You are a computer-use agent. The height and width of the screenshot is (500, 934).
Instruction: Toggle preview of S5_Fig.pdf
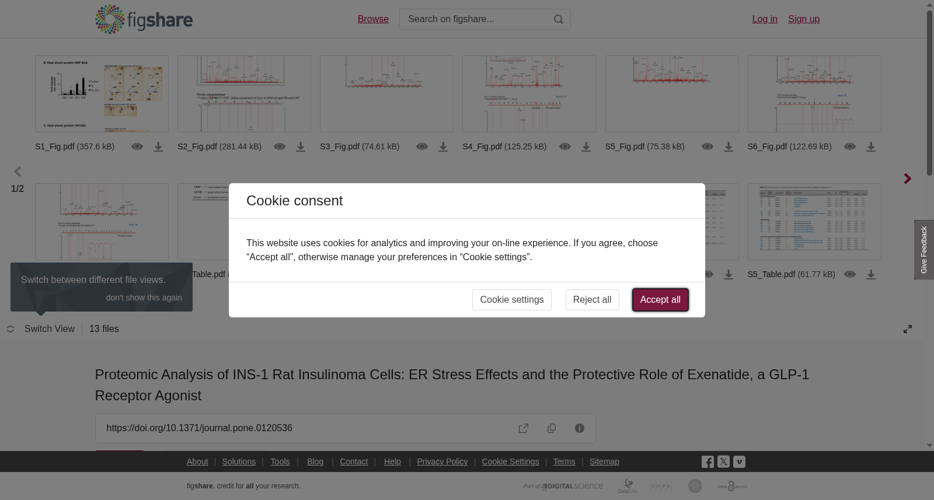(708, 146)
